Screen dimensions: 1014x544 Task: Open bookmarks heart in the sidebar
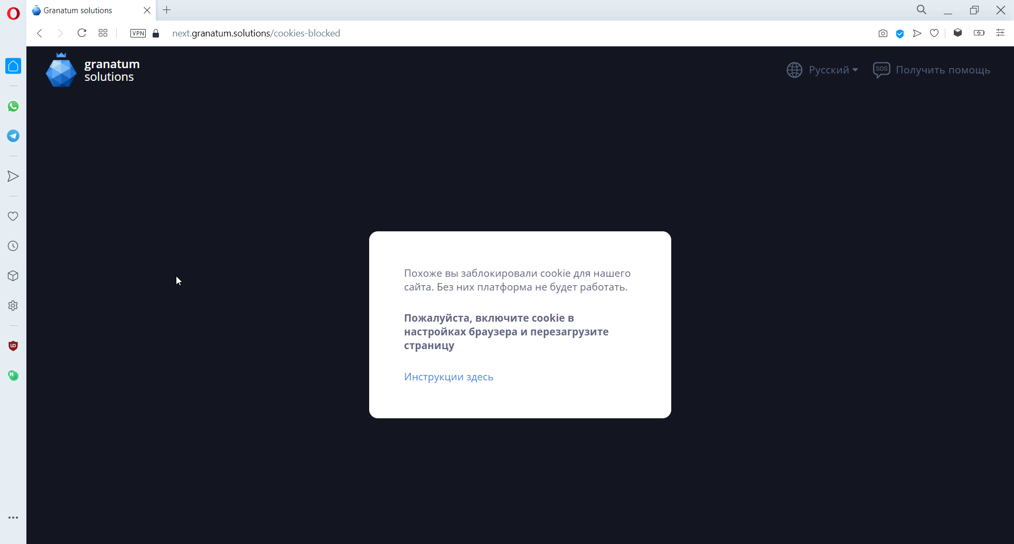click(x=13, y=217)
